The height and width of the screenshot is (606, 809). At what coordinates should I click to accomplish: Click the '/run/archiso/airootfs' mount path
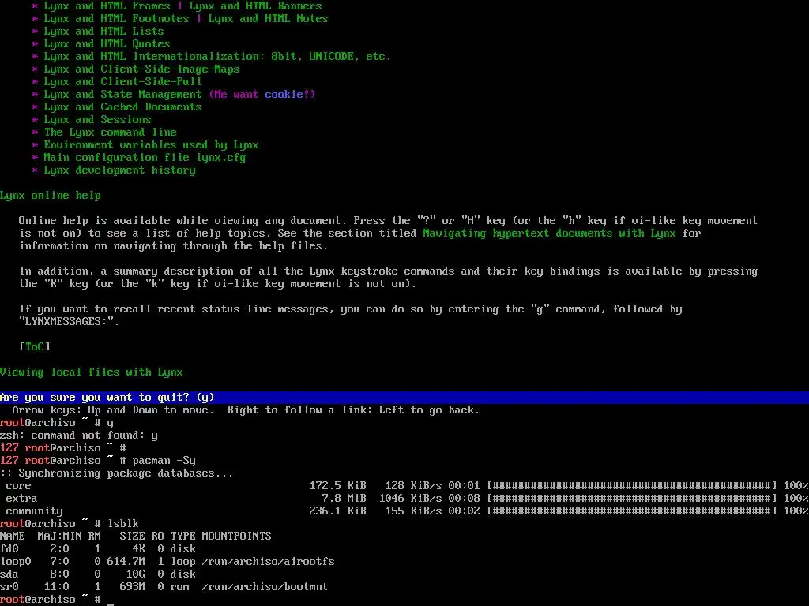(x=269, y=562)
